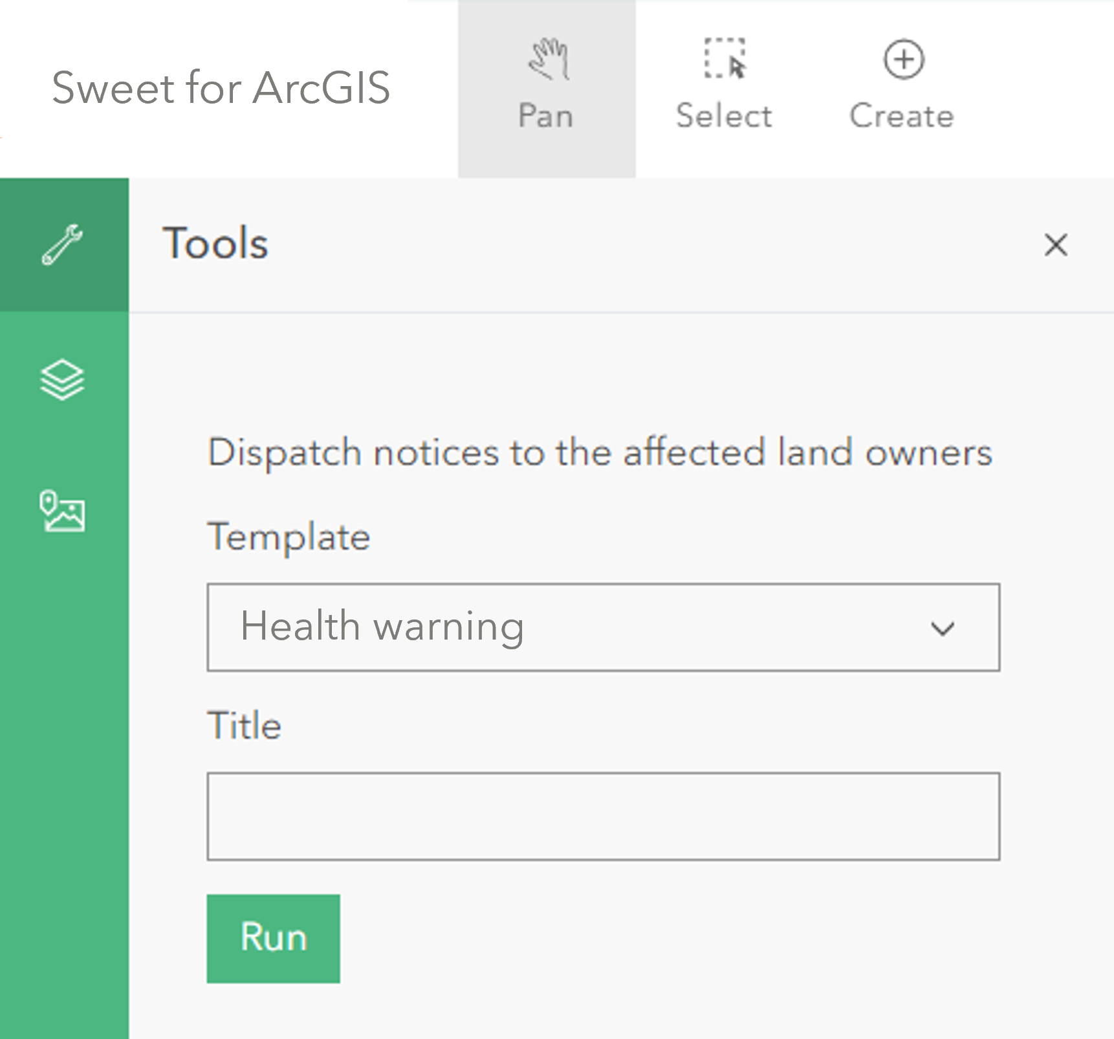The width and height of the screenshot is (1114, 1039).
Task: Click the Title field label
Action: [x=245, y=725]
